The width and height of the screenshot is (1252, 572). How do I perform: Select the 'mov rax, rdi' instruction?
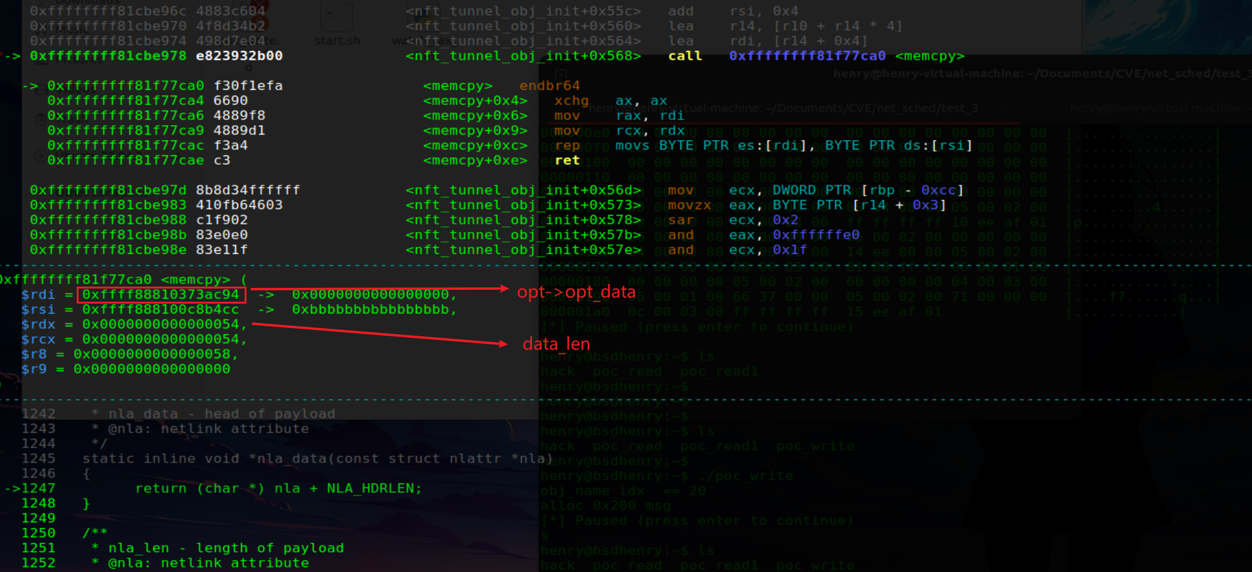pos(619,116)
